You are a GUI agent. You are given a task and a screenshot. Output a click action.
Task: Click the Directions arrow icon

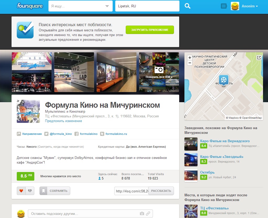point(19,134)
